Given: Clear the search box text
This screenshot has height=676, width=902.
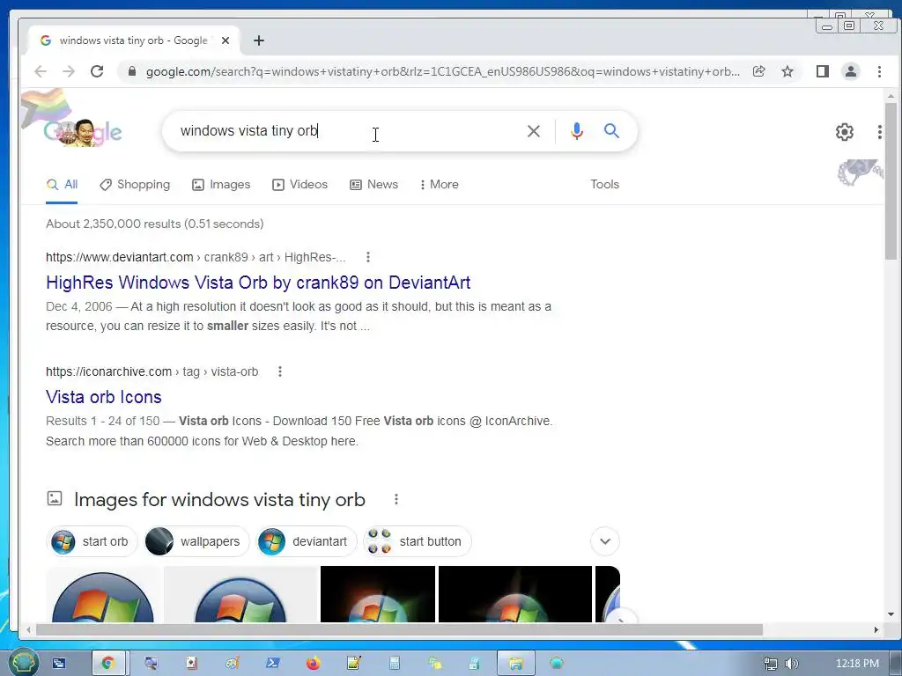Looking at the screenshot, I should click(x=533, y=131).
